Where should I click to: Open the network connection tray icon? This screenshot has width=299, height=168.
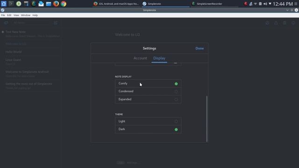tap(251, 4)
